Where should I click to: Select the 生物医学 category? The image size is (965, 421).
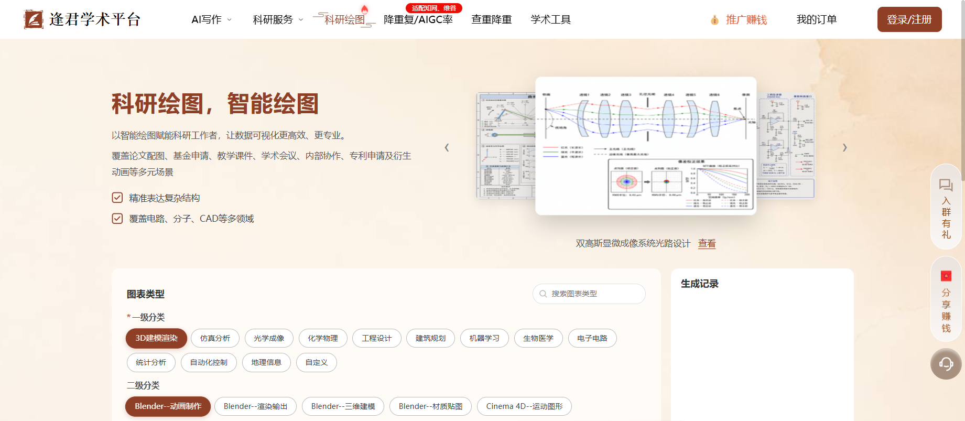click(538, 338)
